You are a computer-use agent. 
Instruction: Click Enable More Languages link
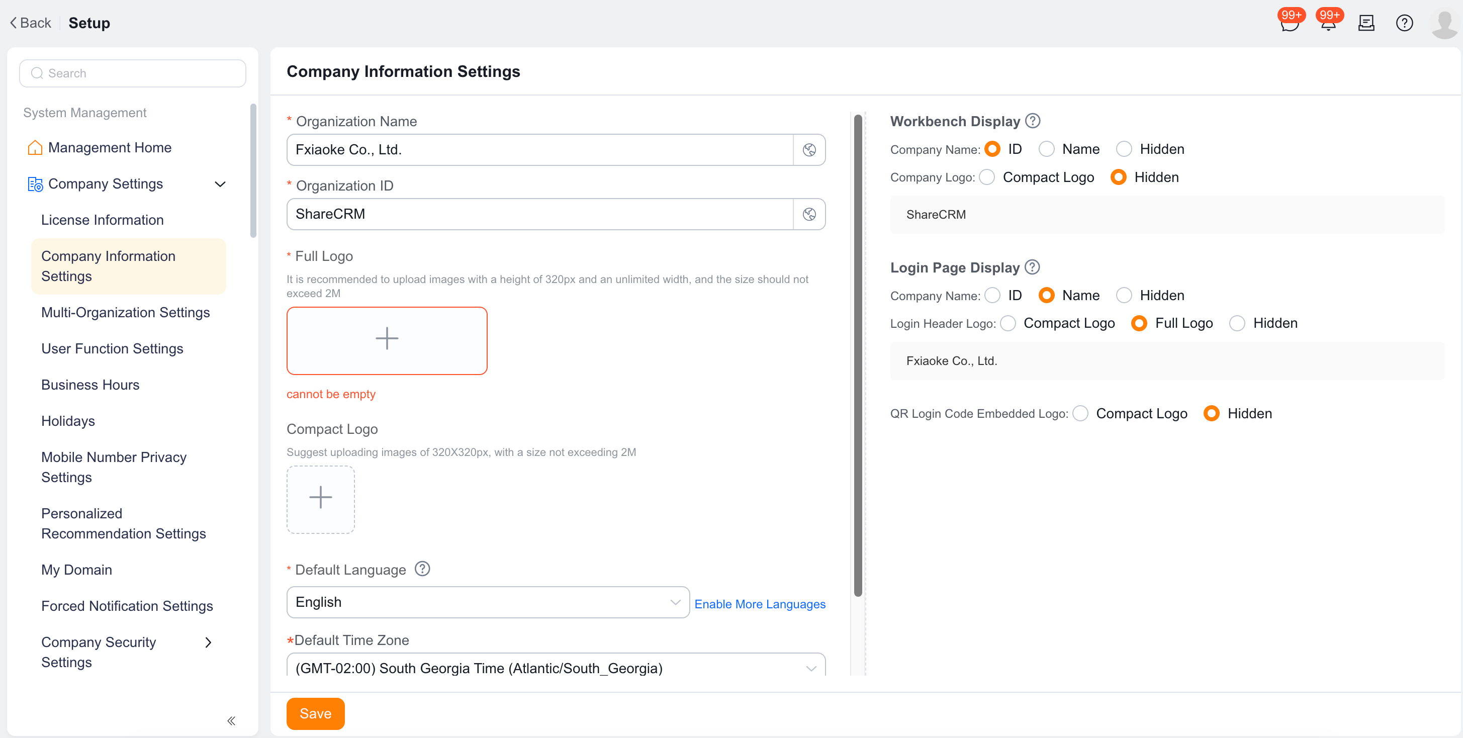click(x=759, y=604)
